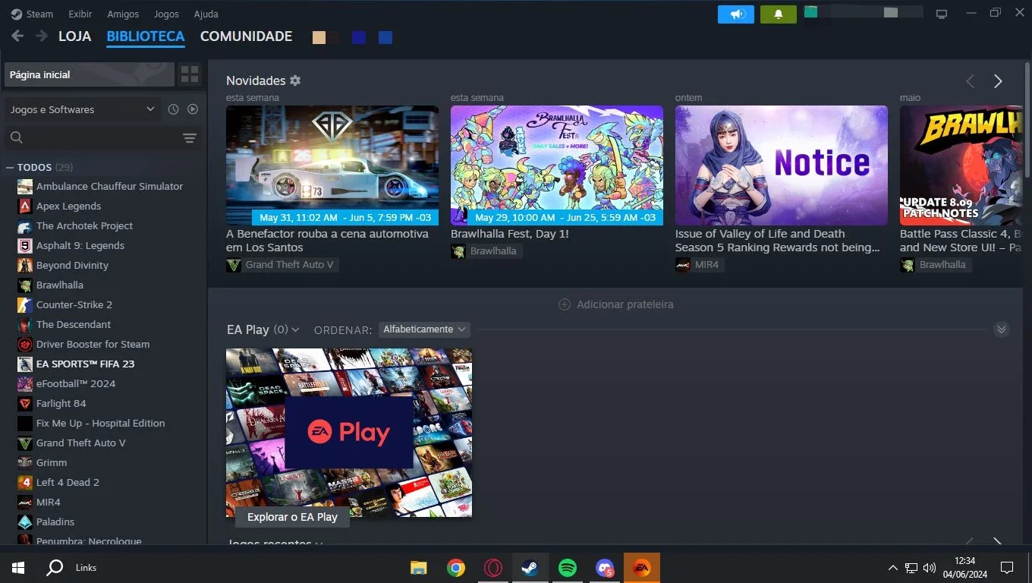Show next Novidades items arrow

tap(998, 81)
